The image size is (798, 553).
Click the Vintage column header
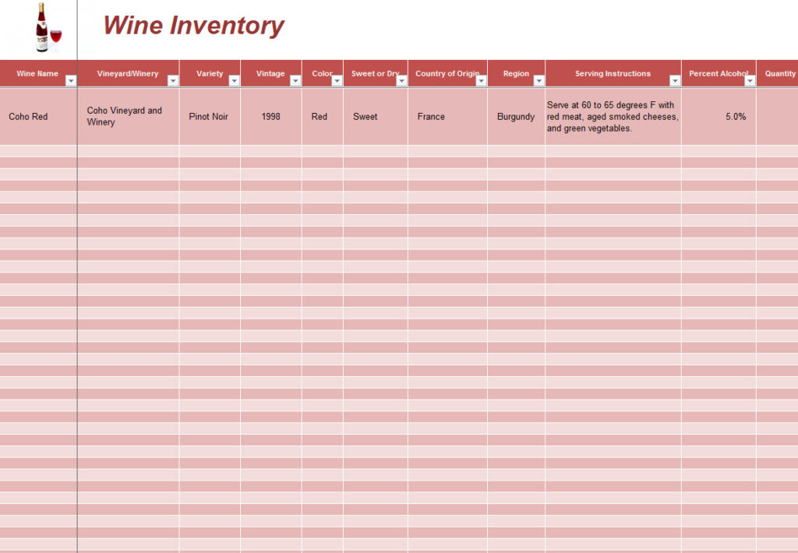coord(269,72)
